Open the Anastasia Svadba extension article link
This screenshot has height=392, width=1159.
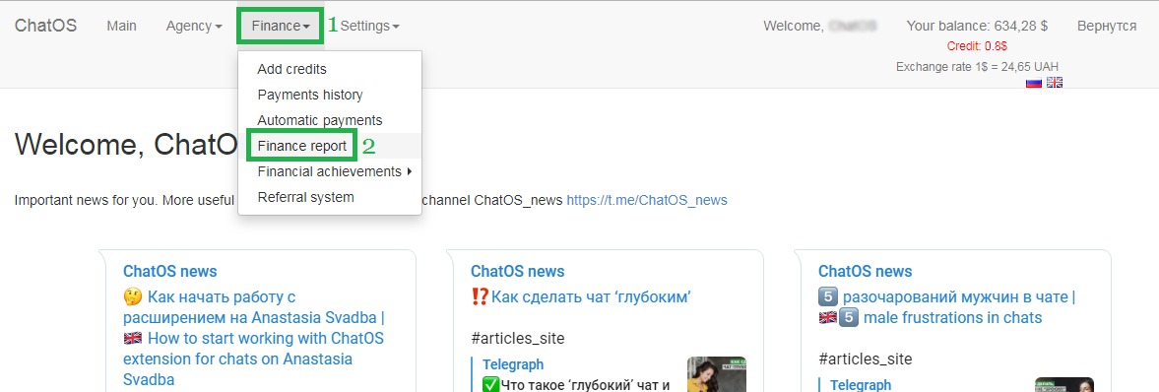(x=254, y=339)
